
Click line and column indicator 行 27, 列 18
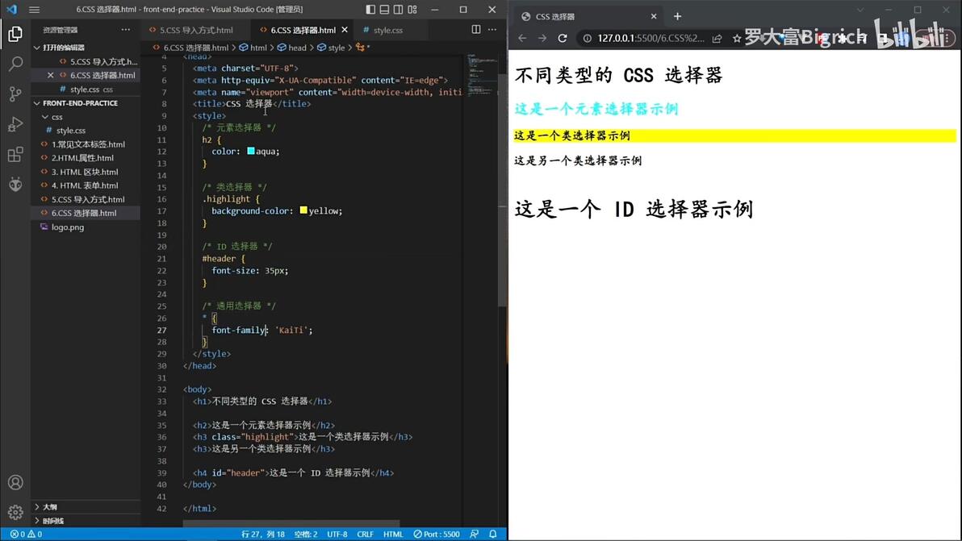pos(263,535)
